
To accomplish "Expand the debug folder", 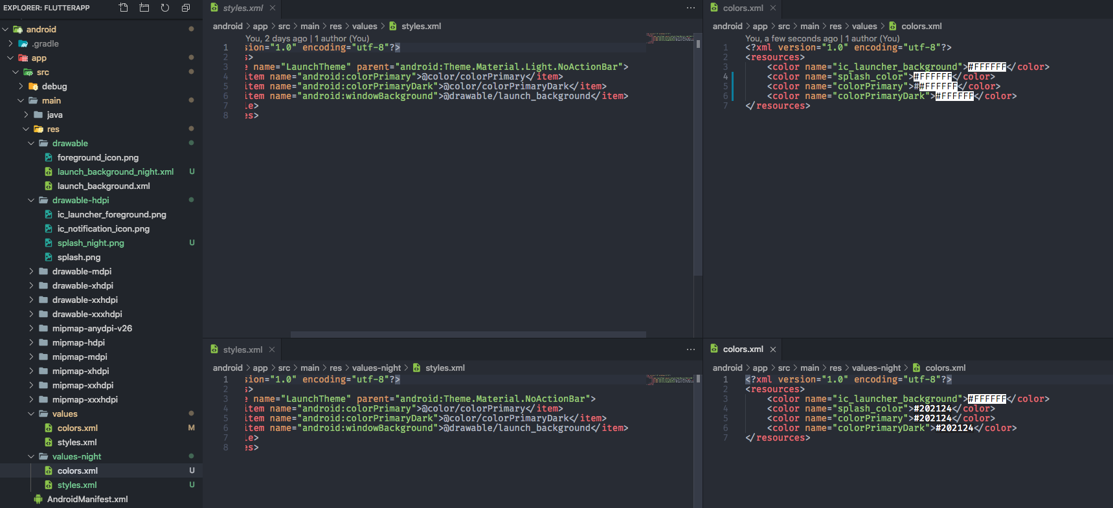I will [x=21, y=86].
